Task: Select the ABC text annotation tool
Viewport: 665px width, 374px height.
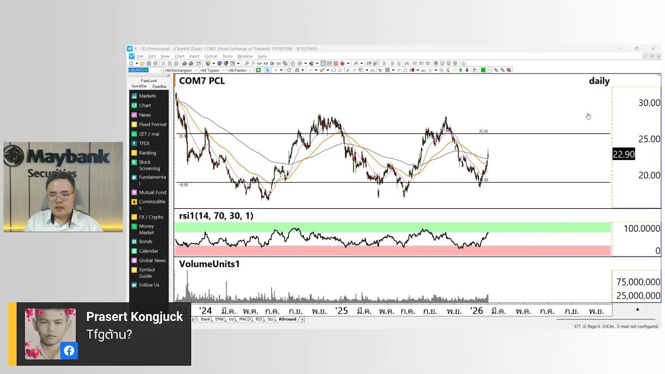Action: 423,70
